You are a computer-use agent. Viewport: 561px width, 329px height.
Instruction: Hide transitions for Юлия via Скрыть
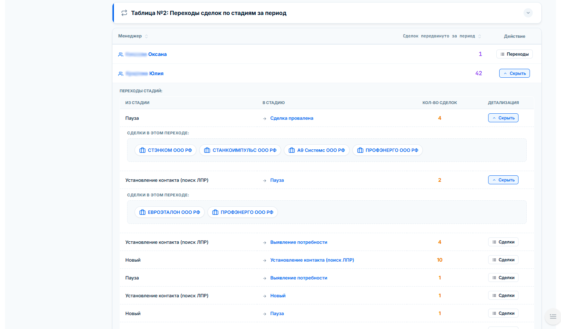[x=514, y=73]
